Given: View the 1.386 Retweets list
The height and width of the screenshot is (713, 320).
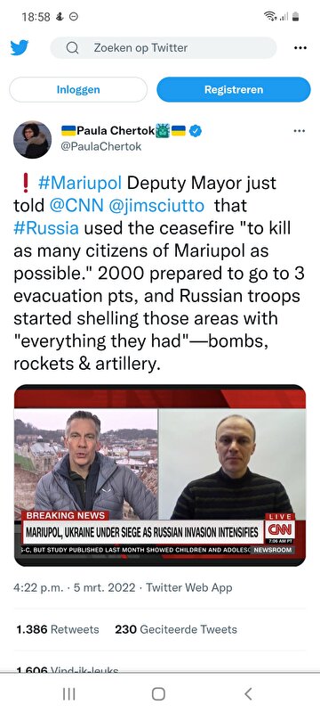Looking at the screenshot, I should pyautogui.click(x=58, y=629).
